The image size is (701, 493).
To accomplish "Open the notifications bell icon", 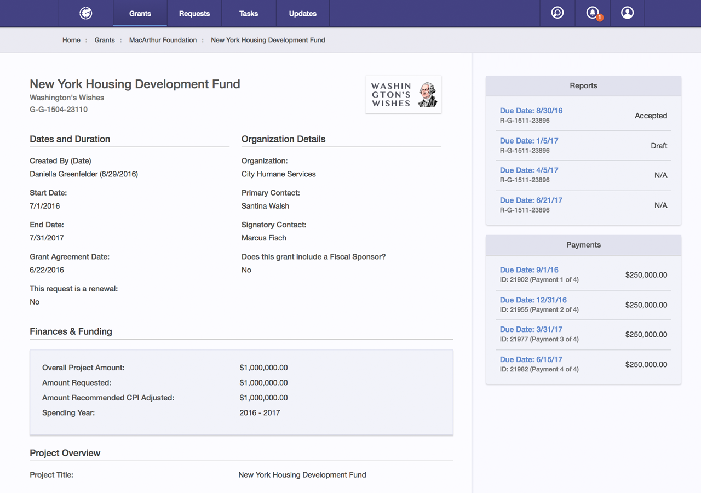I will tap(592, 13).
